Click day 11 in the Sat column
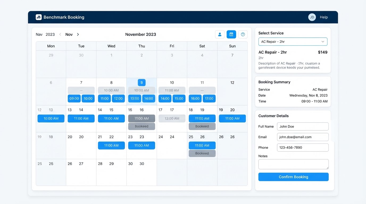366x204 pixels. (202, 83)
